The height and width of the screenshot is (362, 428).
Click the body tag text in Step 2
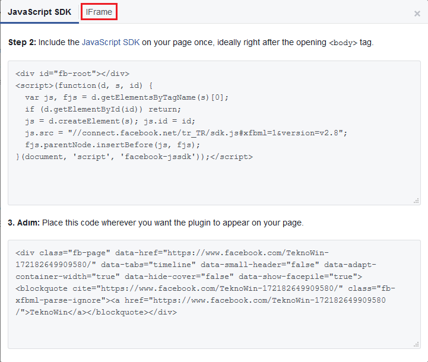(343, 43)
